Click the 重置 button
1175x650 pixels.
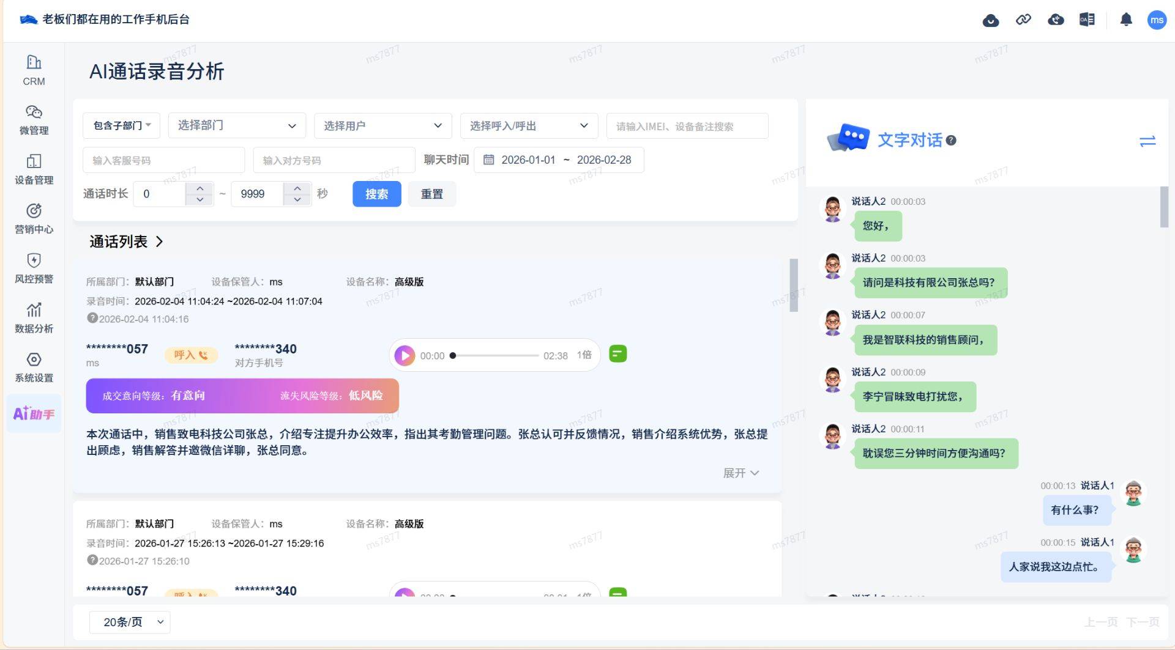[x=431, y=194]
